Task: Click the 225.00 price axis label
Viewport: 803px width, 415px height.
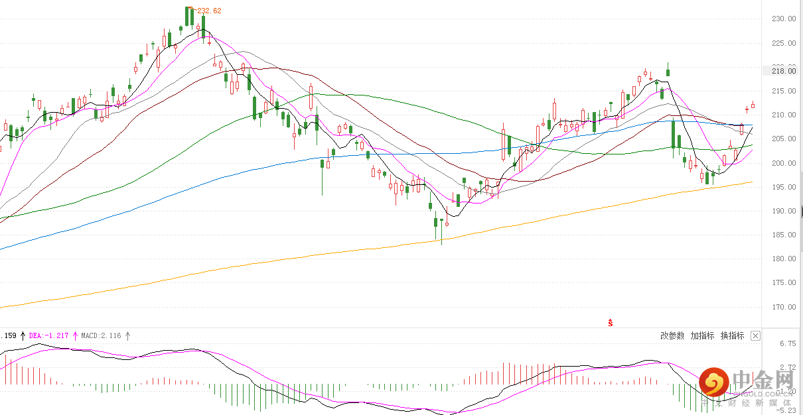Action: tap(784, 43)
